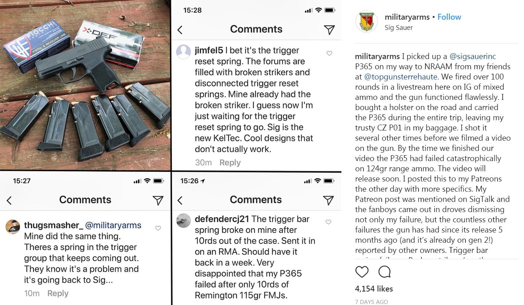Go back from defendercj21 comments screen
Screen dimensions: 524x305
pos(180,200)
